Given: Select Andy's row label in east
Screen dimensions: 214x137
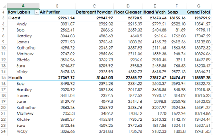Looking at the screenshot, I should pos(22,24).
